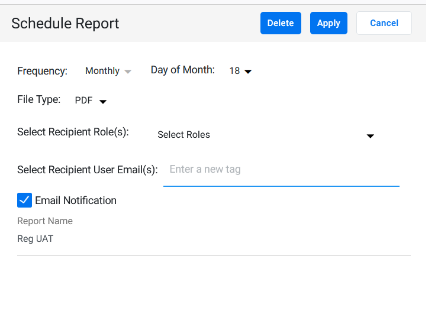Cancel the Schedule Report dialog
Screen dimensions: 438x314
(x=384, y=23)
